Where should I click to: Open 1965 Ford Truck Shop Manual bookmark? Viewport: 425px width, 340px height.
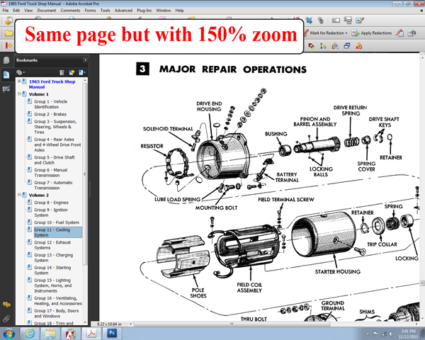pyautogui.click(x=52, y=84)
